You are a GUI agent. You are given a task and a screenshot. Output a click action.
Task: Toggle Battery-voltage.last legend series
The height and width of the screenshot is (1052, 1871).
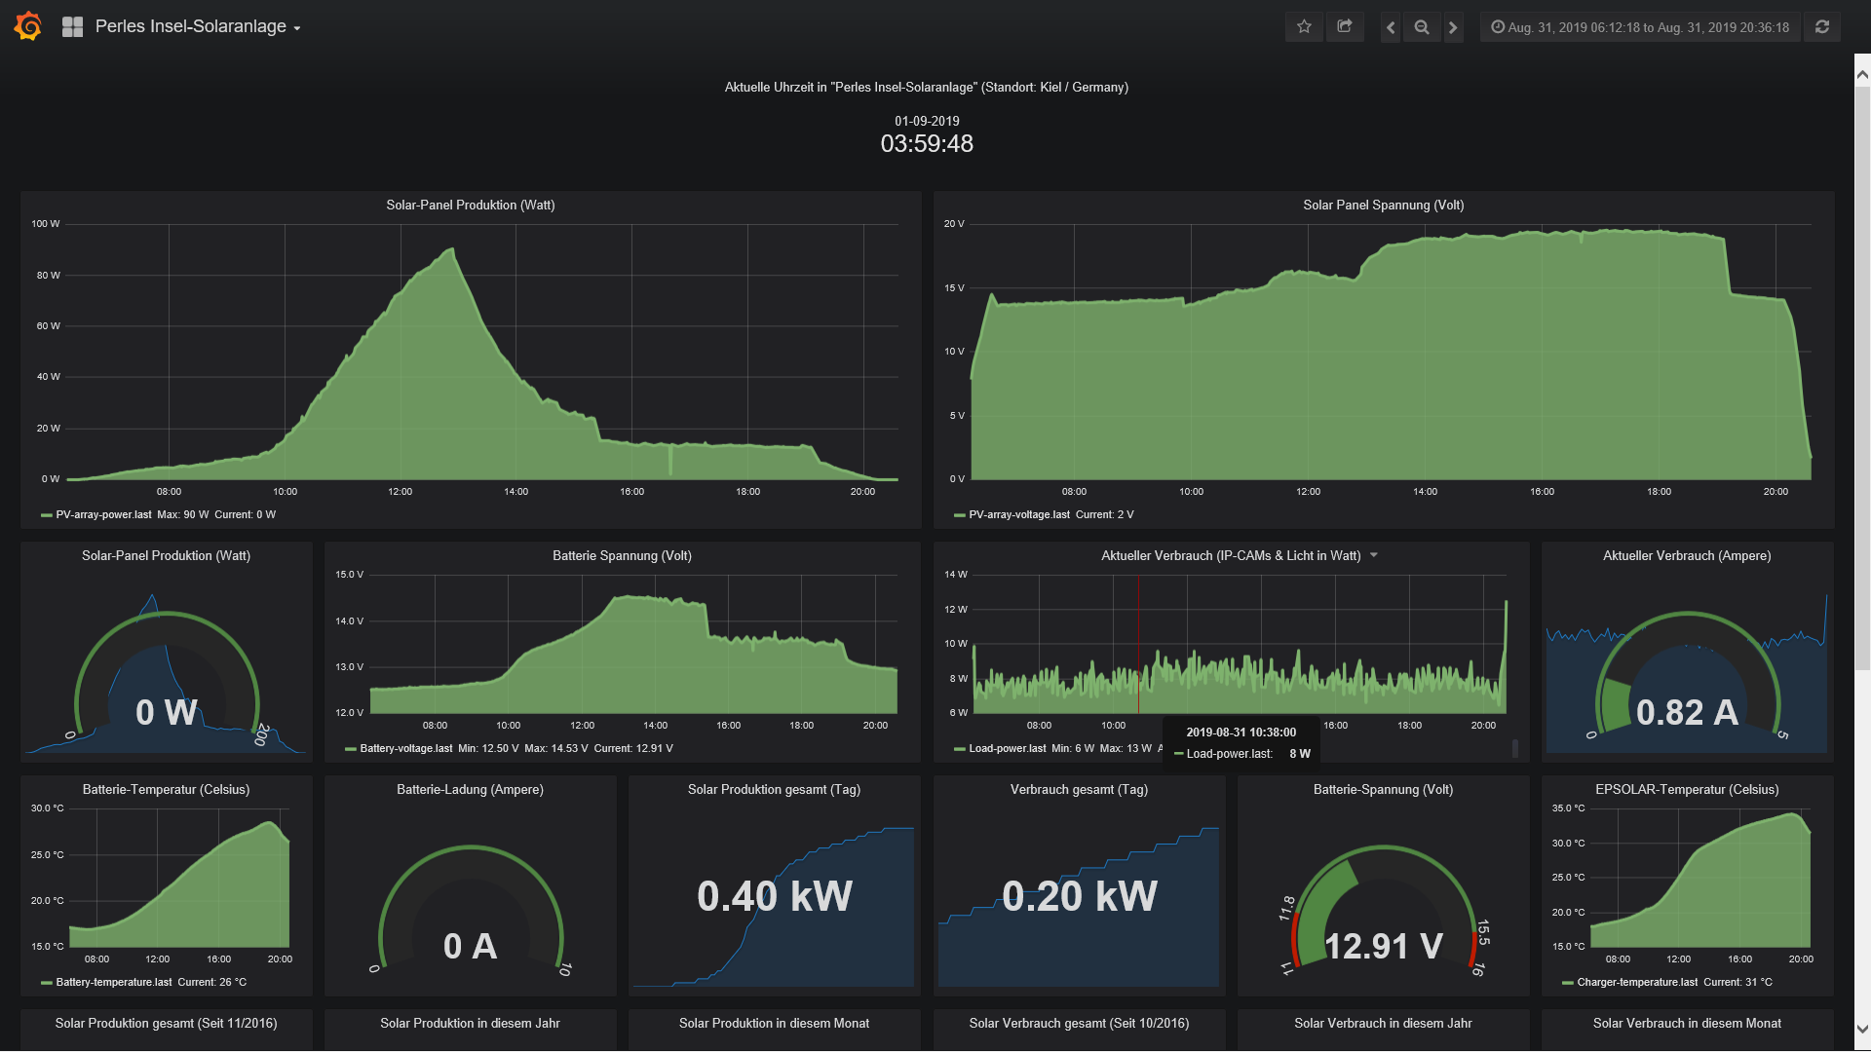tap(405, 749)
